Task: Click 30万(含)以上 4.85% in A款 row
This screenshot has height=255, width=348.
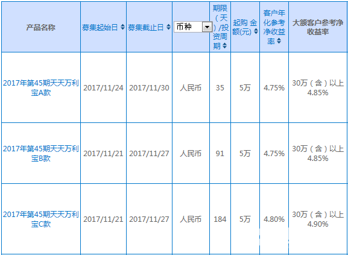Action: [x=318, y=88]
